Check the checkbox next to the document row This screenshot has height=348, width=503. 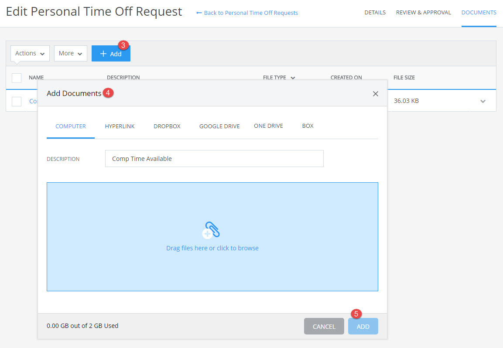[16, 101]
